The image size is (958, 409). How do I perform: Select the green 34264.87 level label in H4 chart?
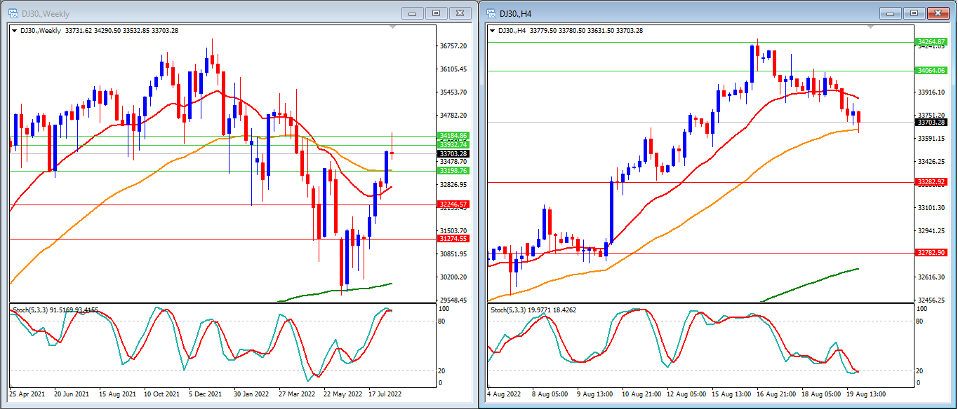pyautogui.click(x=932, y=42)
